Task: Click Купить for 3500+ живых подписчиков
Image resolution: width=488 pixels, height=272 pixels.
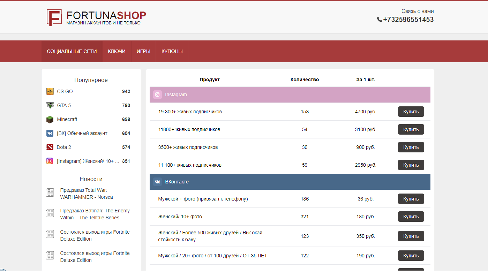Action: coord(411,147)
